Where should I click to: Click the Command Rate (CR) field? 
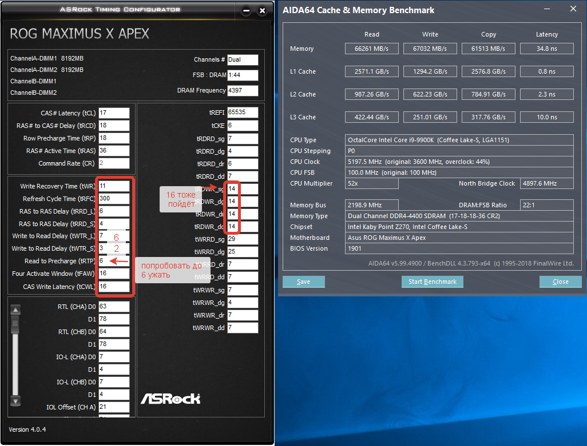click(x=114, y=163)
